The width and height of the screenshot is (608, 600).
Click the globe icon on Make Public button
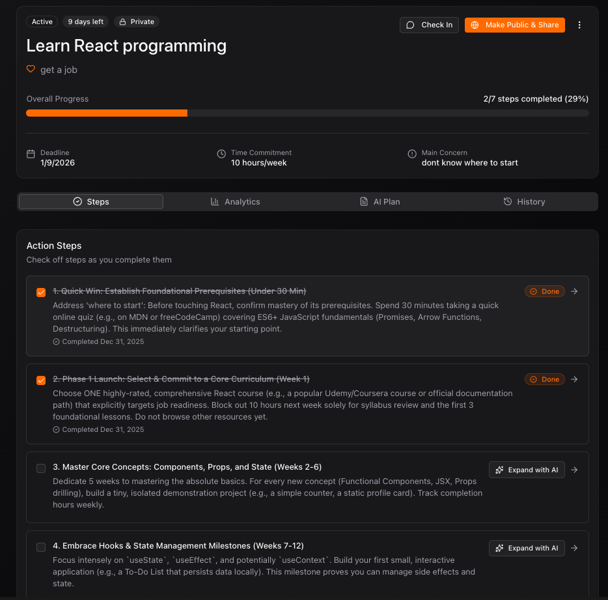point(475,25)
